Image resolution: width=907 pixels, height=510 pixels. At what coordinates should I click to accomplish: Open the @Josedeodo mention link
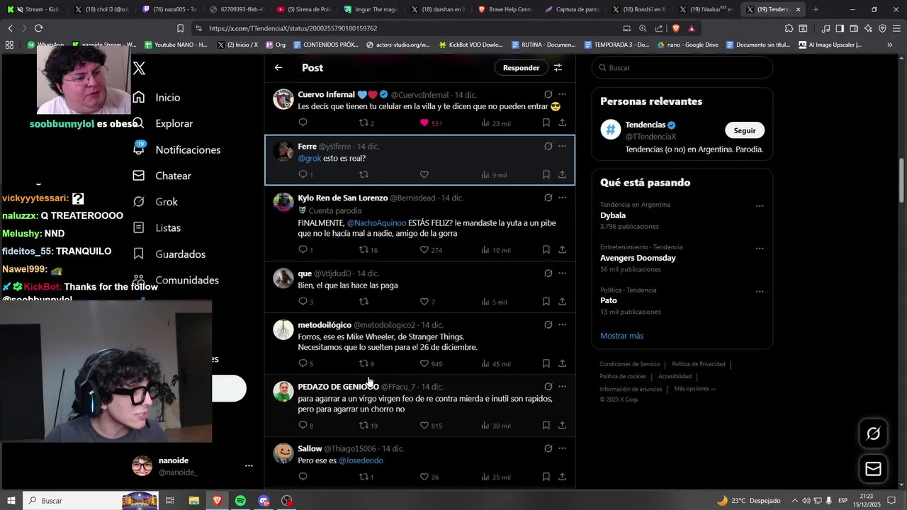click(361, 461)
